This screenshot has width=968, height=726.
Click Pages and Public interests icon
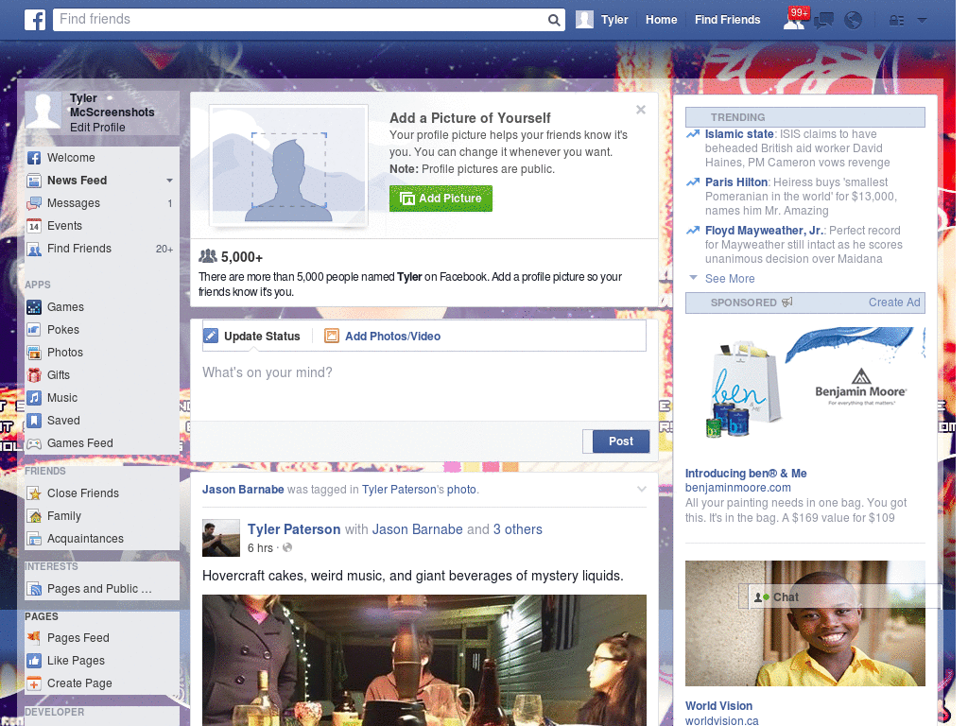(35, 589)
